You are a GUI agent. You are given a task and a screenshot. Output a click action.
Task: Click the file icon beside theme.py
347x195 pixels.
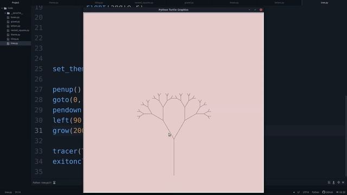coord(8,35)
